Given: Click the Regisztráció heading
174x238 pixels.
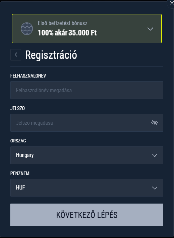Looking at the screenshot, I should [51, 55].
